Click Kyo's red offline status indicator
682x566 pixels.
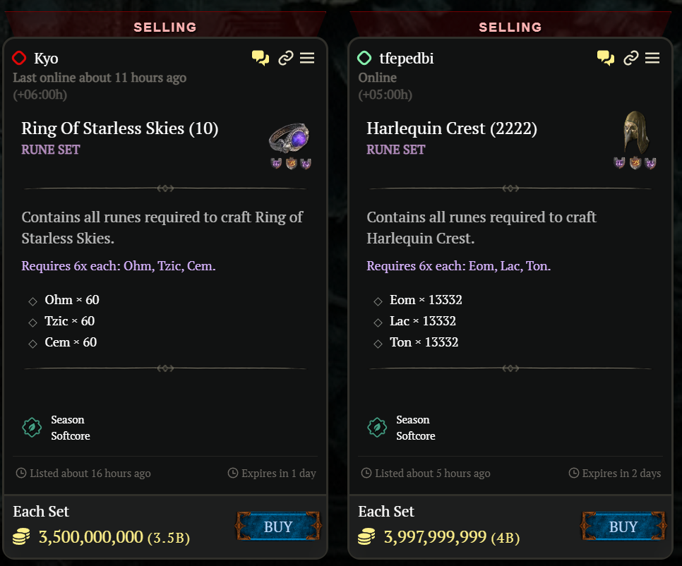[x=19, y=58]
